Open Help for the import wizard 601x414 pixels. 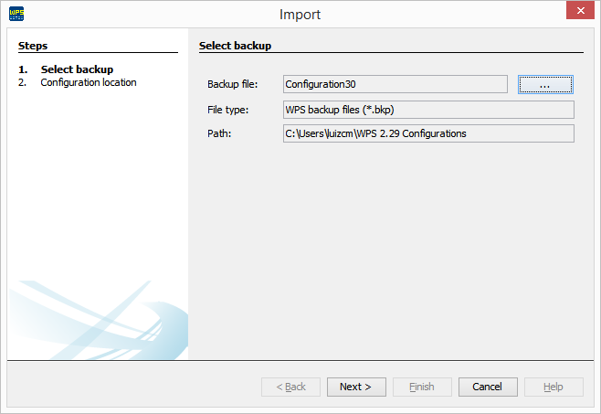(554, 387)
